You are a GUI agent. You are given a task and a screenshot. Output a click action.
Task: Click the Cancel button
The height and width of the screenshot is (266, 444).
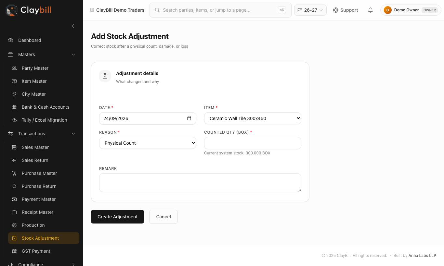[163, 217]
